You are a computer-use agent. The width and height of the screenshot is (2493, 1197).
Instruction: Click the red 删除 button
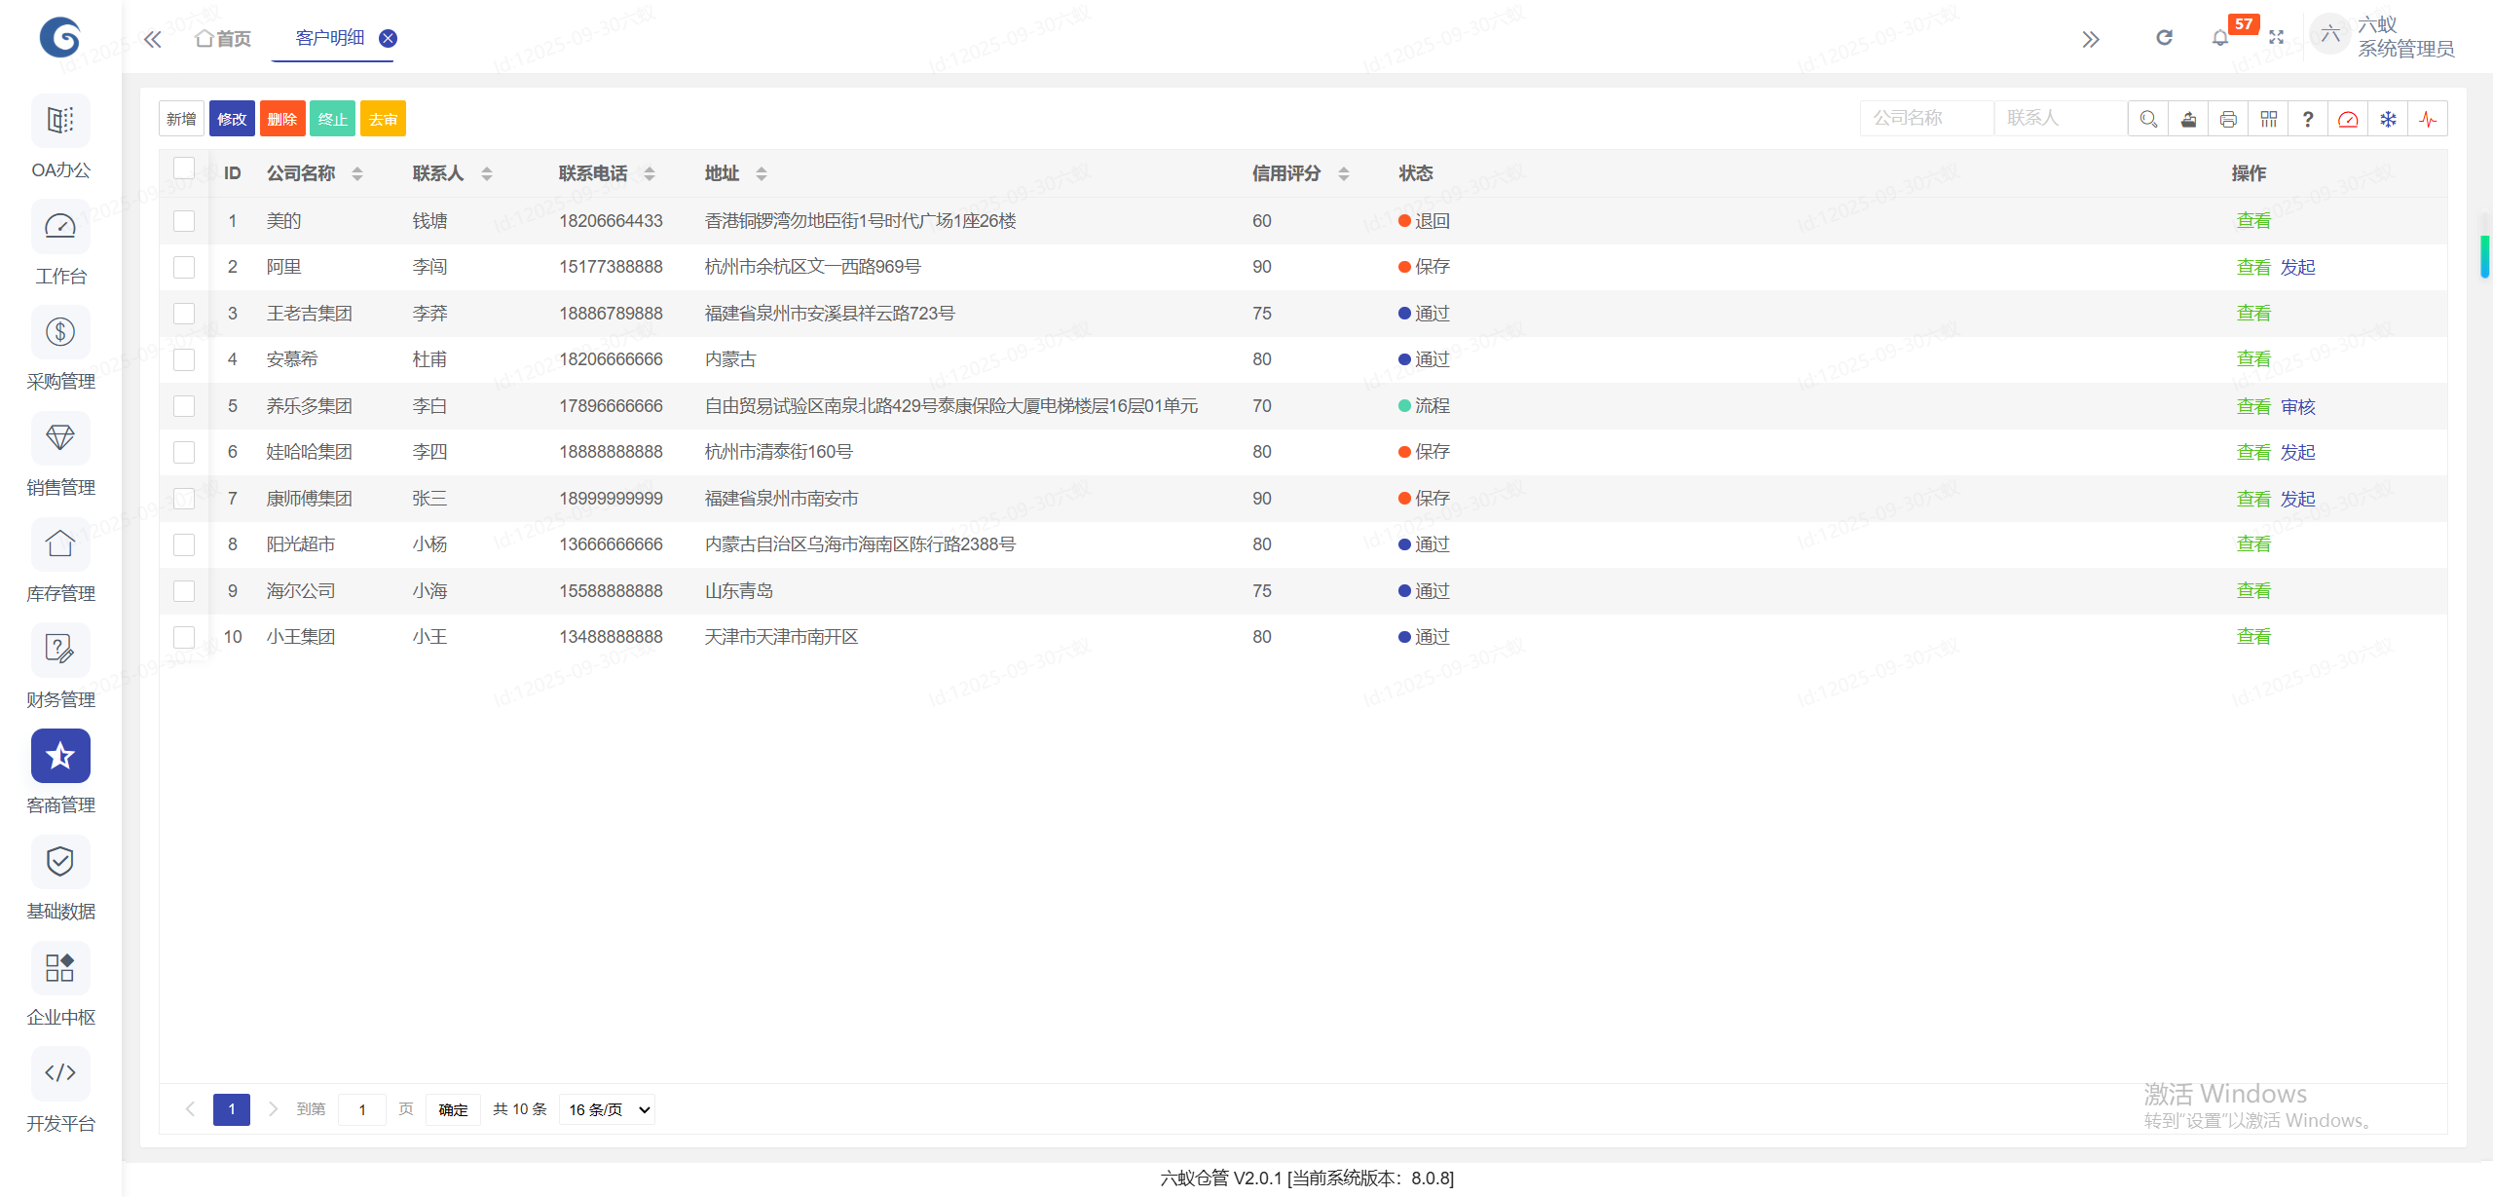282,119
